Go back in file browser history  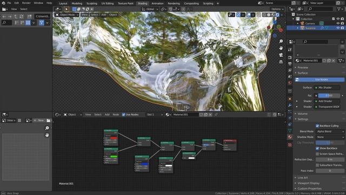coord(4,16)
